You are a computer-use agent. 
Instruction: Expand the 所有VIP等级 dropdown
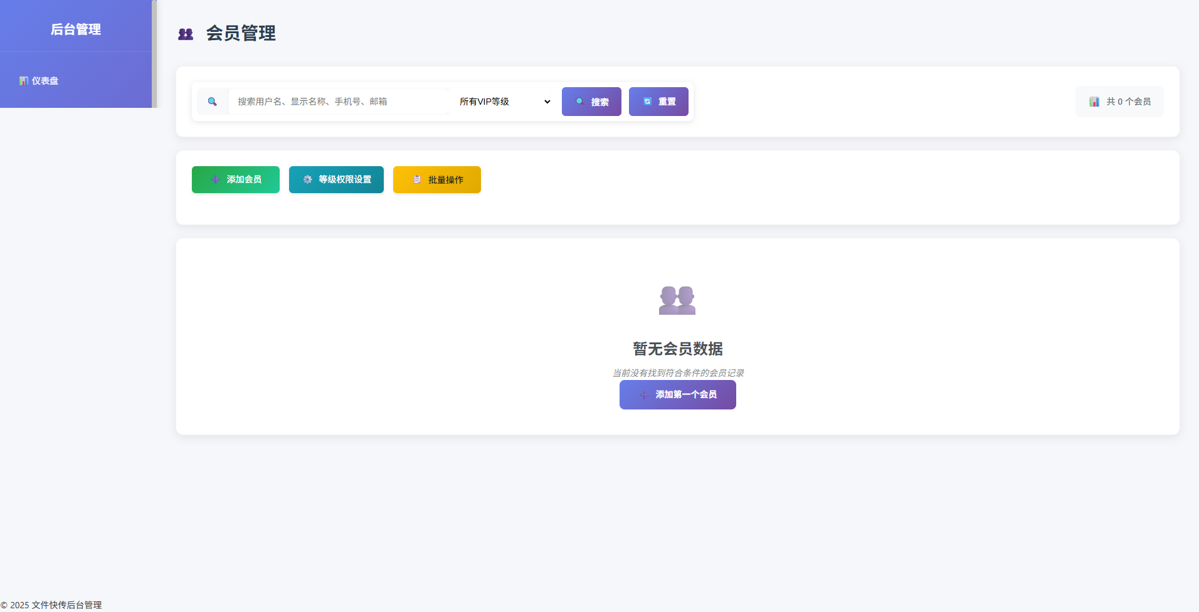(x=504, y=102)
